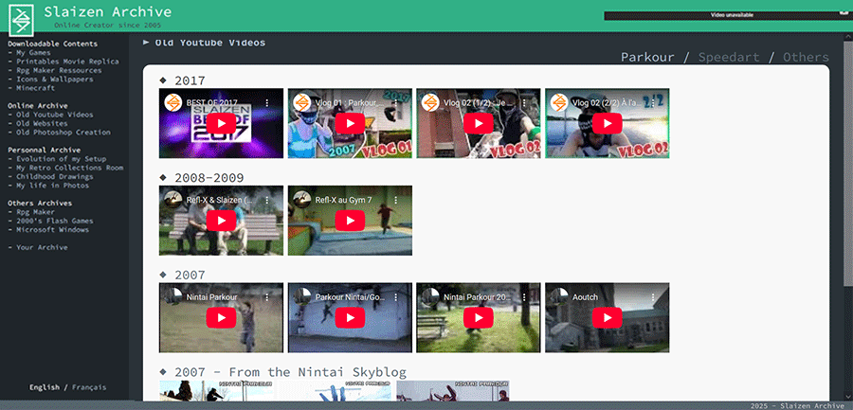853x410 pixels.
Task: Click the 2007 - From the Nintai Skyblog heading
Action: tap(290, 372)
